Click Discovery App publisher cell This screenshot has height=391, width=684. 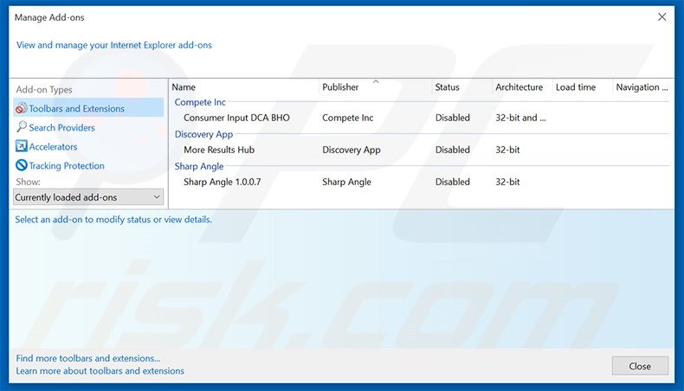352,150
